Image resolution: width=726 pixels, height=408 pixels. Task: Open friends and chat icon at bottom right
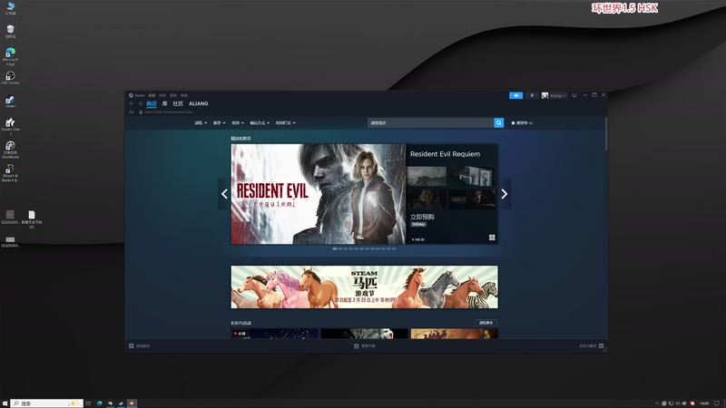coord(601,346)
